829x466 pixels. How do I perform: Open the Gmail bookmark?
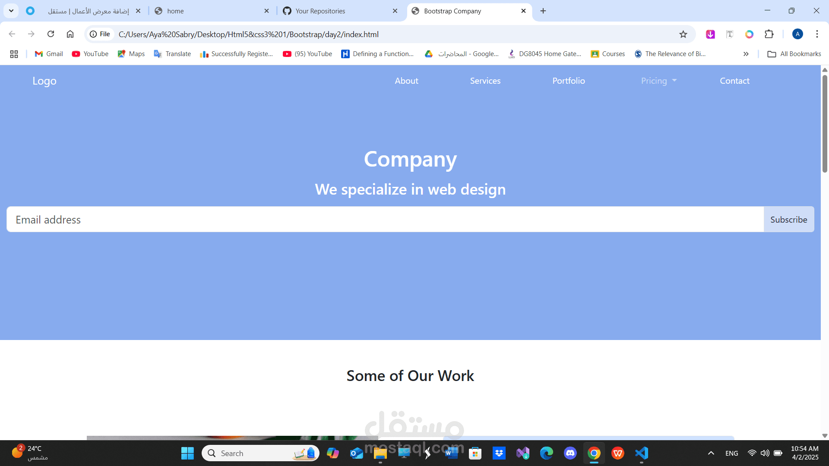pos(48,54)
